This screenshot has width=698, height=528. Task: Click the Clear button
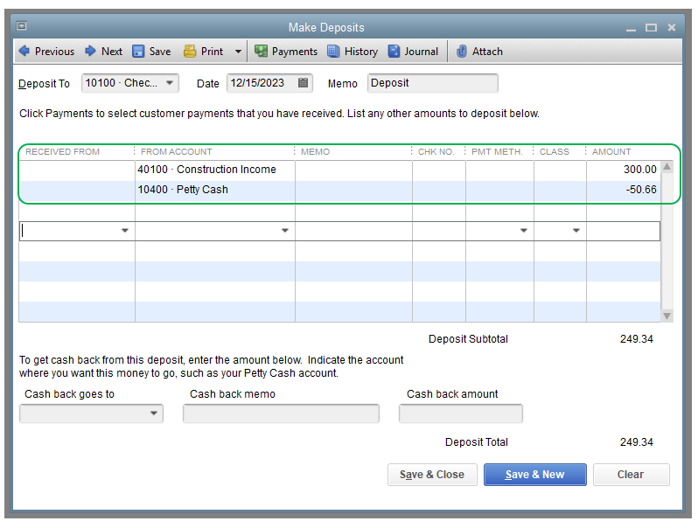point(631,475)
